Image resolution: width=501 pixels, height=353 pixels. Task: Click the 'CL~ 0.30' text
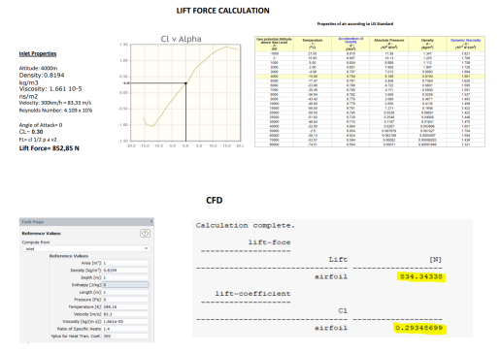[31, 132]
